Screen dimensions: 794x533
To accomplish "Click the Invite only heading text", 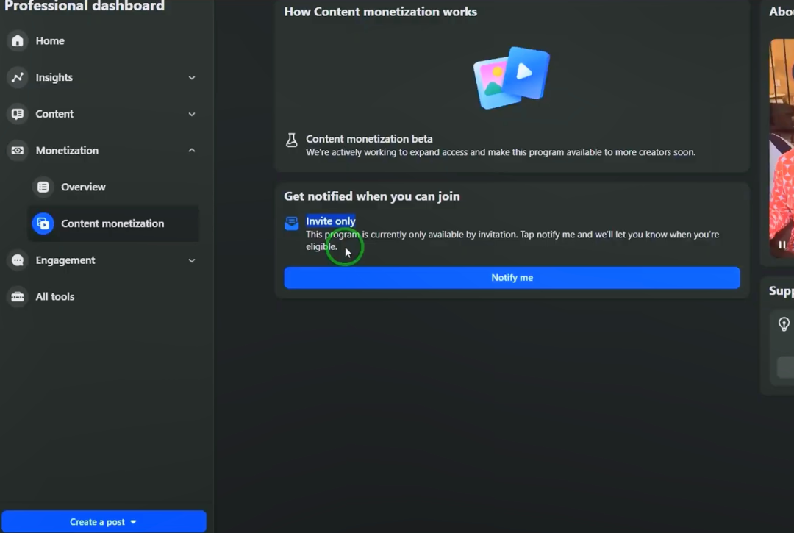I will point(331,221).
